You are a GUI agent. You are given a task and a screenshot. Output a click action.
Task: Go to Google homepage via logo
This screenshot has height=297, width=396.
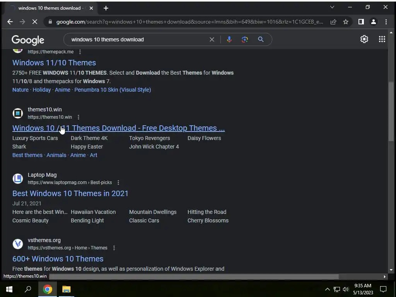click(x=28, y=40)
